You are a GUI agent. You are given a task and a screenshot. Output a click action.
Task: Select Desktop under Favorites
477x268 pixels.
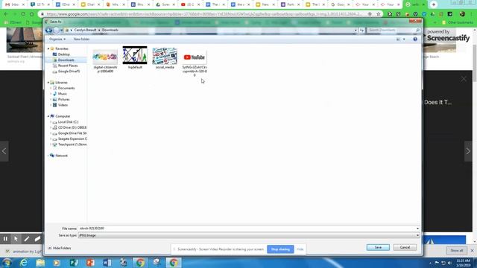click(x=64, y=54)
